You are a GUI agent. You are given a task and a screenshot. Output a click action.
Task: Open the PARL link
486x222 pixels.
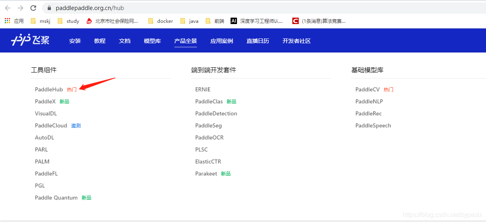41,149
